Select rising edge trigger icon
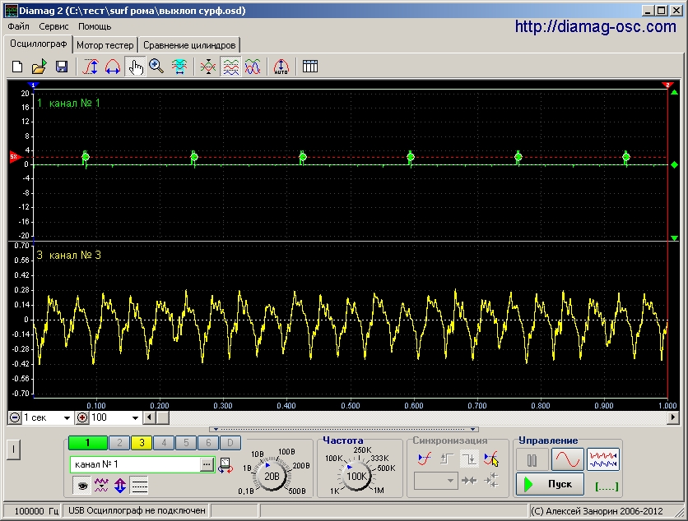688x521 pixels. tap(447, 459)
